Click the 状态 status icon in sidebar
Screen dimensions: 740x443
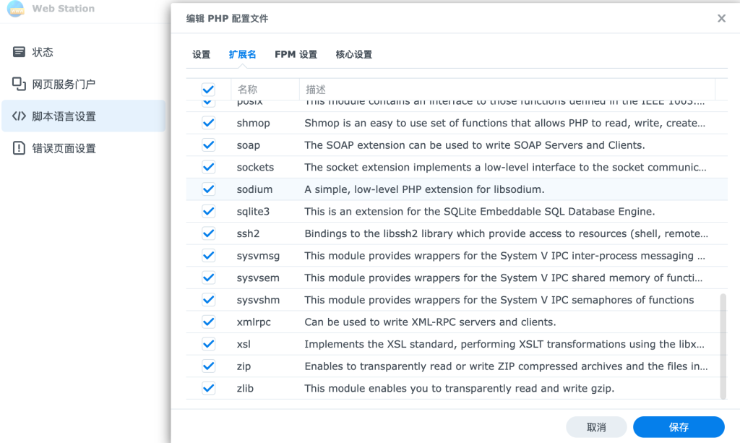[x=19, y=52]
